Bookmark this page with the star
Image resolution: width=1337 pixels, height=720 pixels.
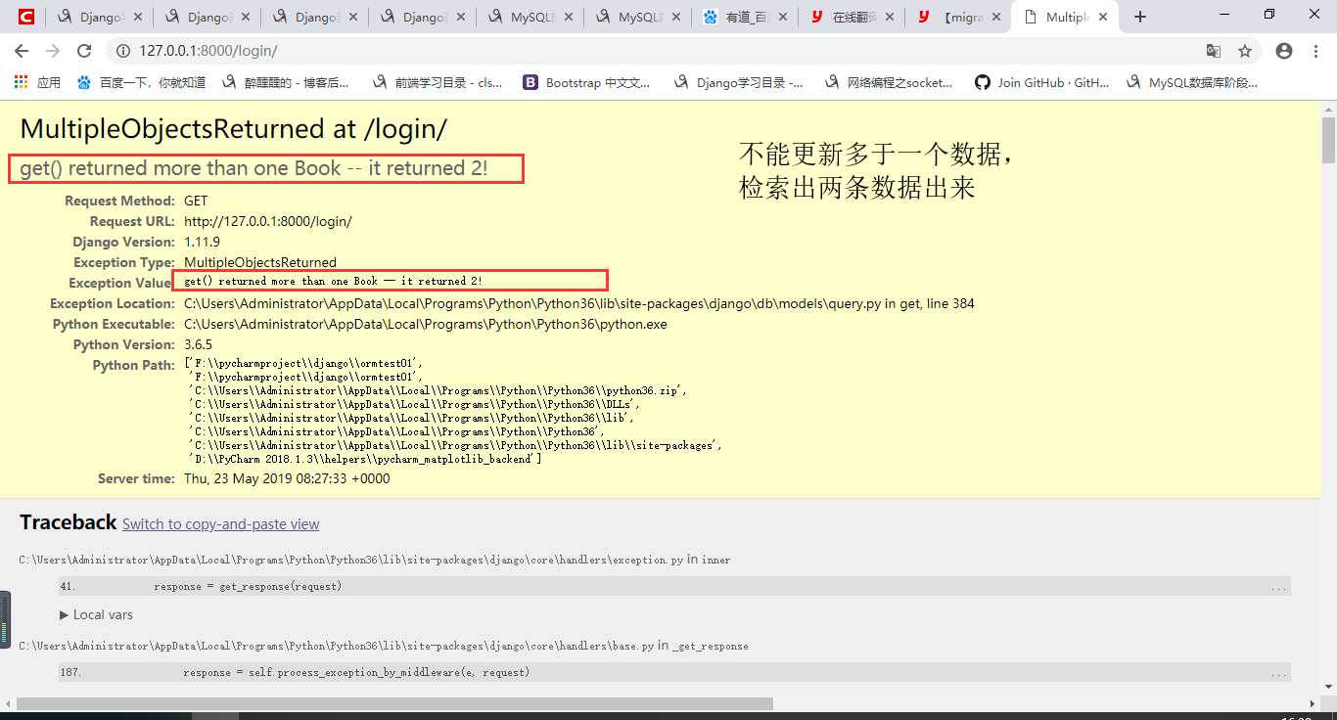click(x=1245, y=51)
